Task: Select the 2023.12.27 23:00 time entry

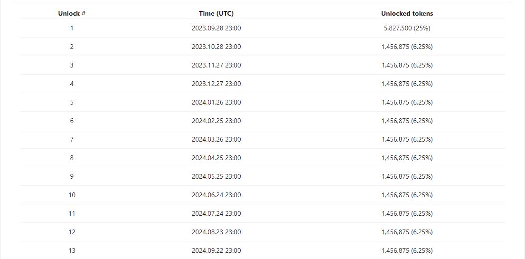Action: (216, 84)
